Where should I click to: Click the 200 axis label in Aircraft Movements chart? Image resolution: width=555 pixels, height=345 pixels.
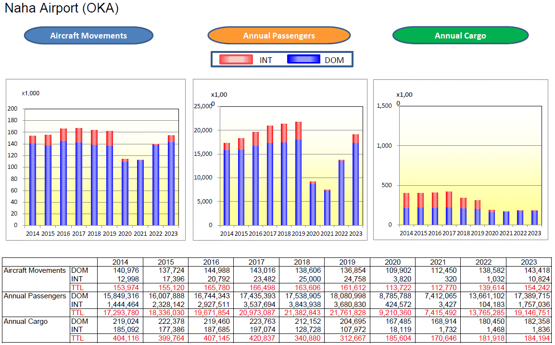click(13, 109)
